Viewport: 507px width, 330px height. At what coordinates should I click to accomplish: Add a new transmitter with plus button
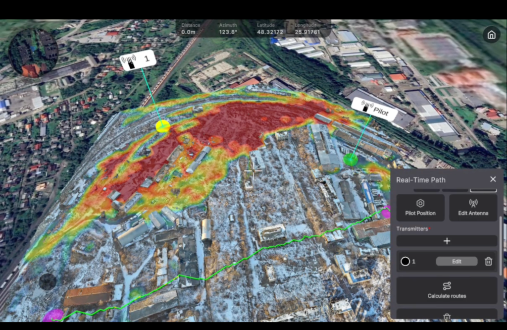[x=447, y=241]
